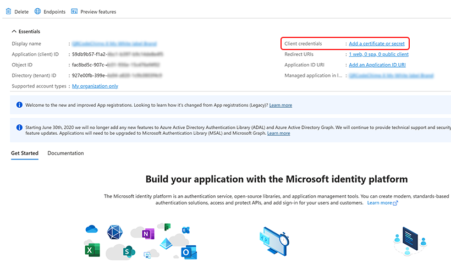Open the blurred Display name link
Viewport: 451px width, 264px height.
(x=114, y=43)
